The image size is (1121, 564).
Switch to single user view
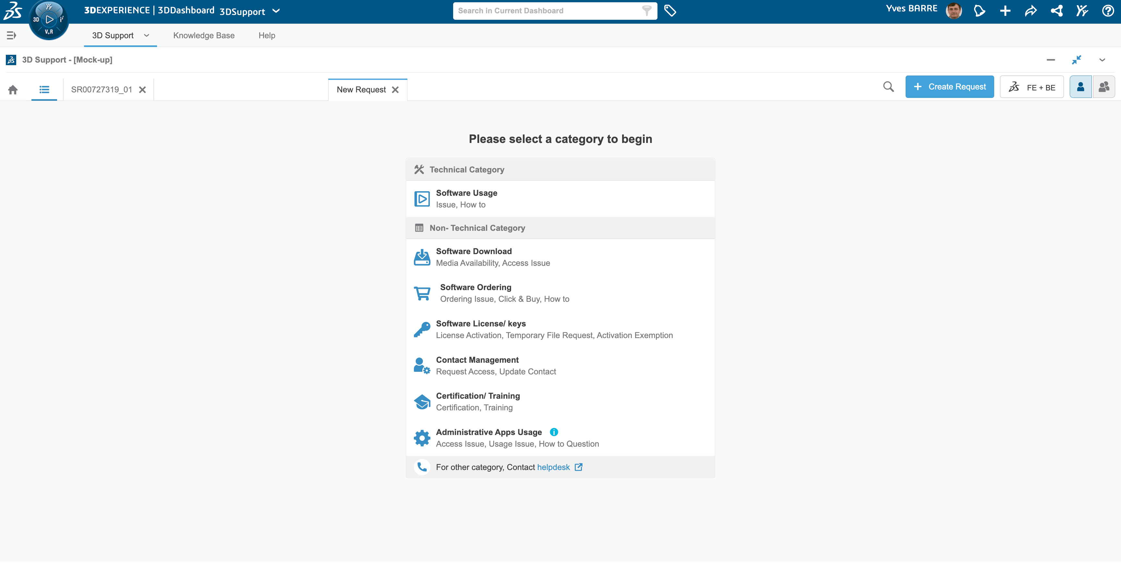tap(1080, 87)
